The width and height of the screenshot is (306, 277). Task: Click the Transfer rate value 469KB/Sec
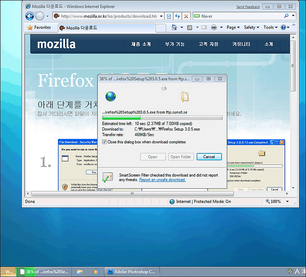click(144, 135)
